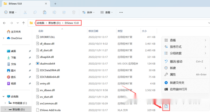This screenshot has width=210, height=112.
Task: Open 新建 submenu in context menu
Action: click(x=185, y=68)
